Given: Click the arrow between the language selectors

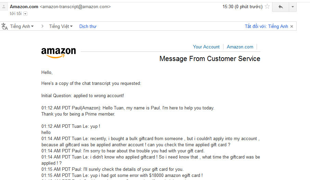Looking at the screenshot, I should (x=42, y=26).
